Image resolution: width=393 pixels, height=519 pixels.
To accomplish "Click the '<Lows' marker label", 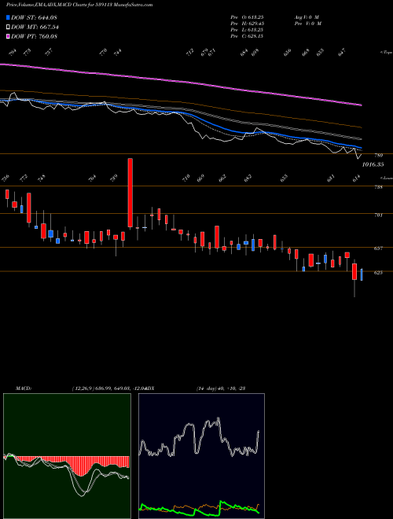I will [387, 178].
